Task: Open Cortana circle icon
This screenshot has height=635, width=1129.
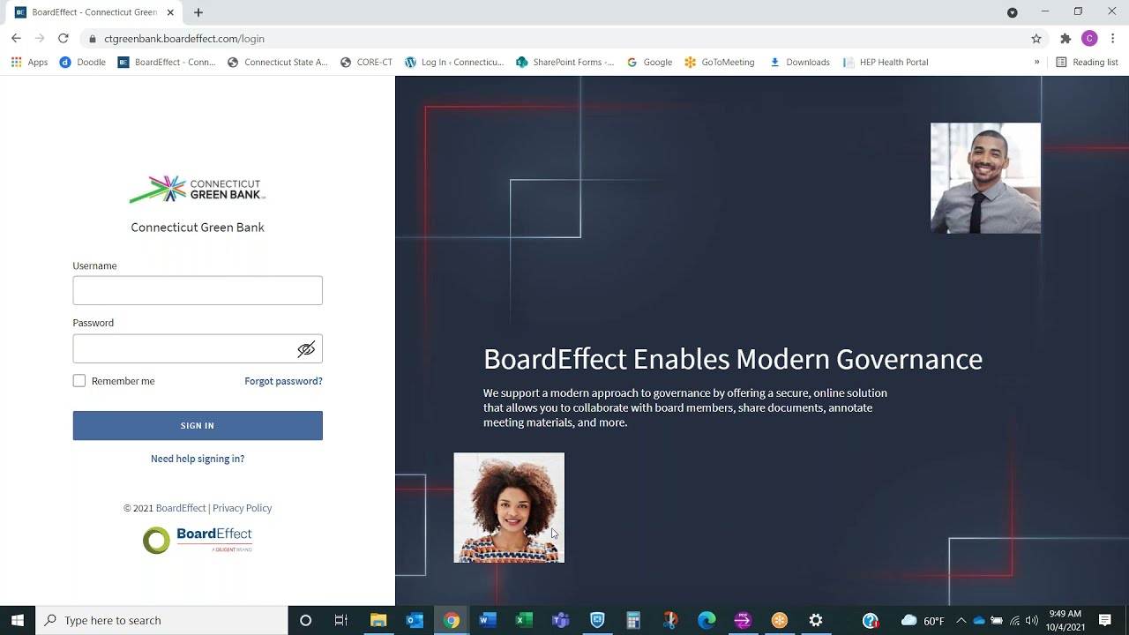Action: coord(305,620)
